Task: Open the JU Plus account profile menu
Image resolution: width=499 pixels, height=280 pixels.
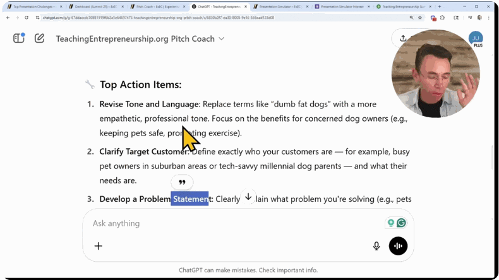Action: [476, 39]
